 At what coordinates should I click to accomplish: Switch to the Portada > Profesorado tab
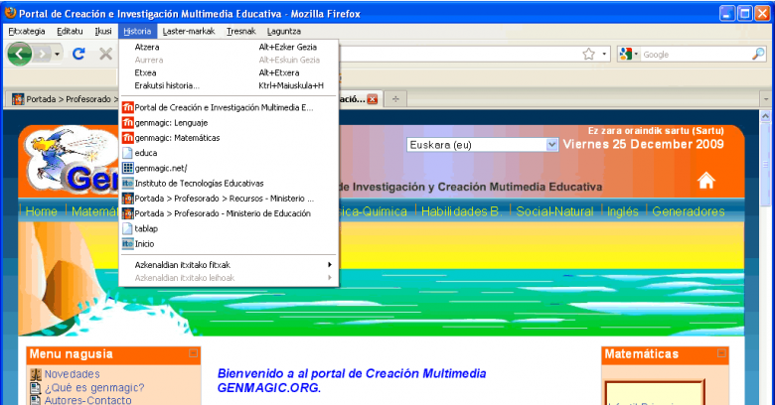[x=64, y=99]
